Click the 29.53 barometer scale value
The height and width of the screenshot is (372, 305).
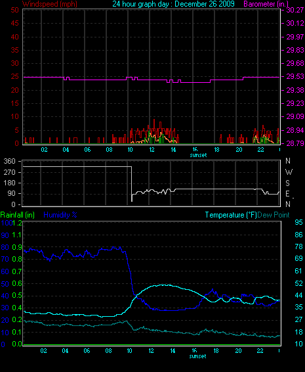(295, 77)
